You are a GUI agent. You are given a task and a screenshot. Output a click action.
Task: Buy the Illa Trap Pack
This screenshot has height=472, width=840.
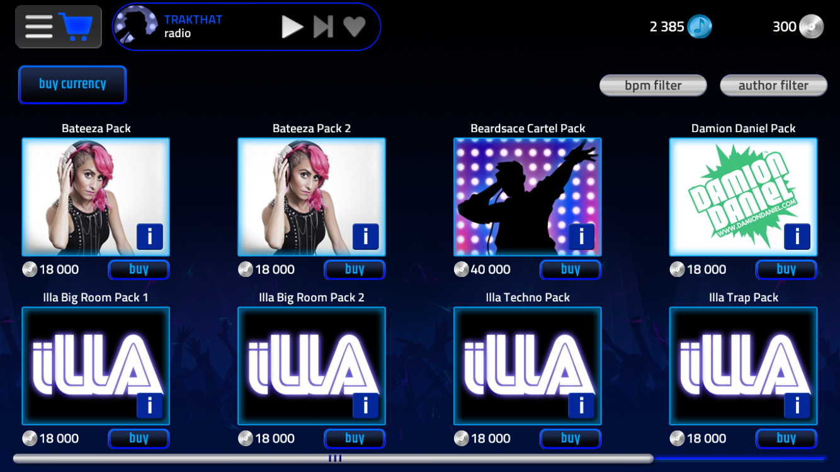click(786, 439)
